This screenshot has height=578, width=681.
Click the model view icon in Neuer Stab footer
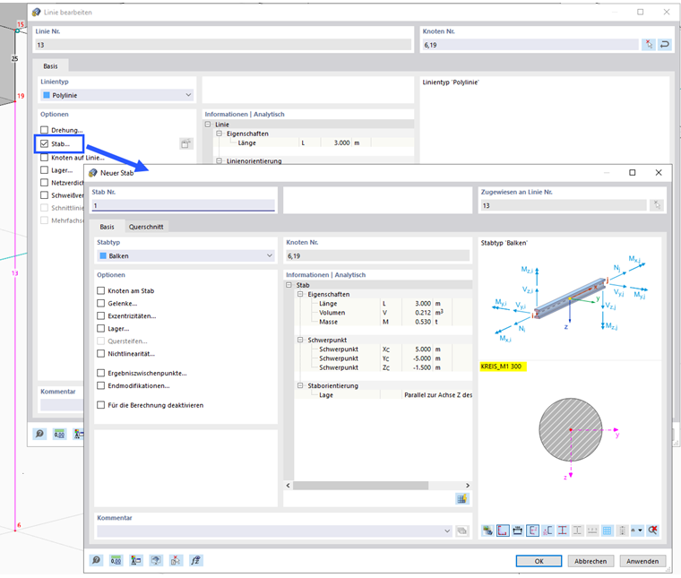pyautogui.click(x=156, y=560)
